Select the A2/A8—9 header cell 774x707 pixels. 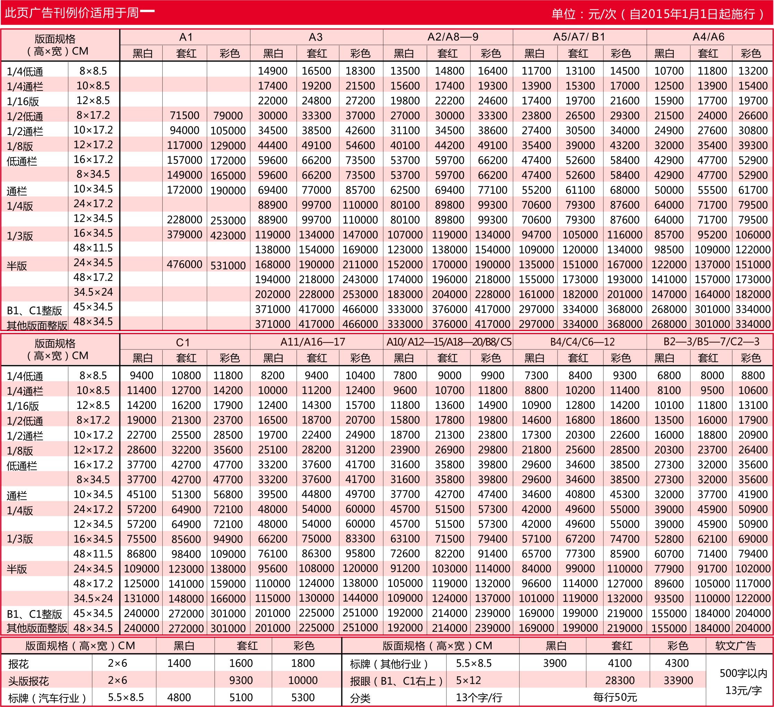[x=453, y=37]
